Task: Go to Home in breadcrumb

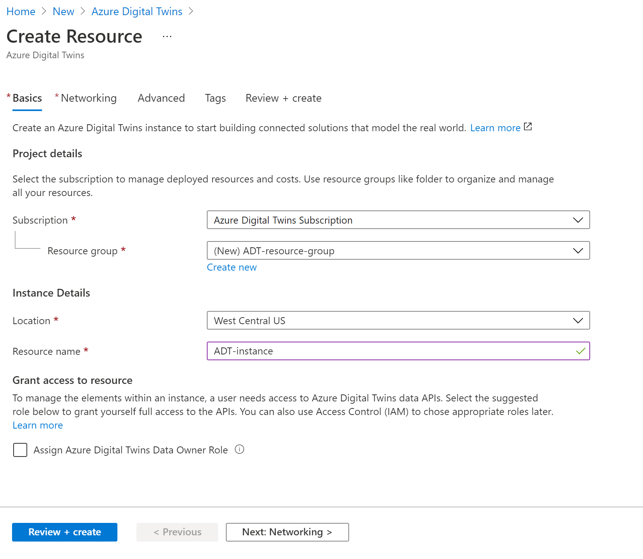Action: (21, 12)
